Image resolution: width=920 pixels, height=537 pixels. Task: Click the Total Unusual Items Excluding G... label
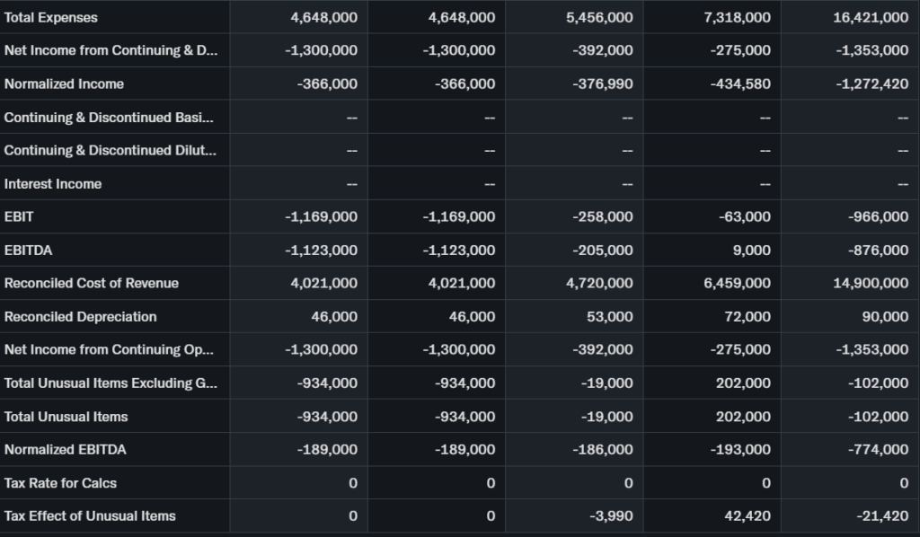pos(110,383)
